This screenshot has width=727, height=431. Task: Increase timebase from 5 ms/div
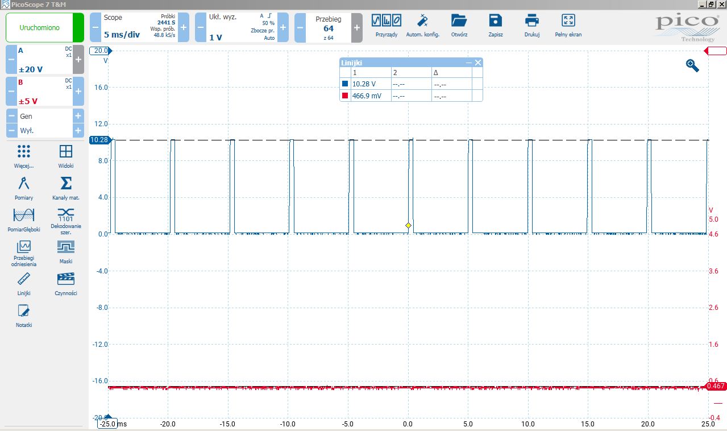184,27
